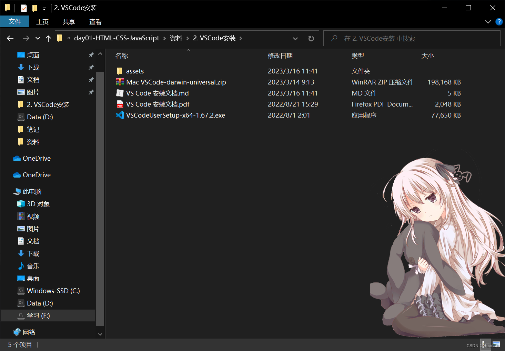
Task: Open quick access Data (D:) drive
Action: tap(40, 117)
